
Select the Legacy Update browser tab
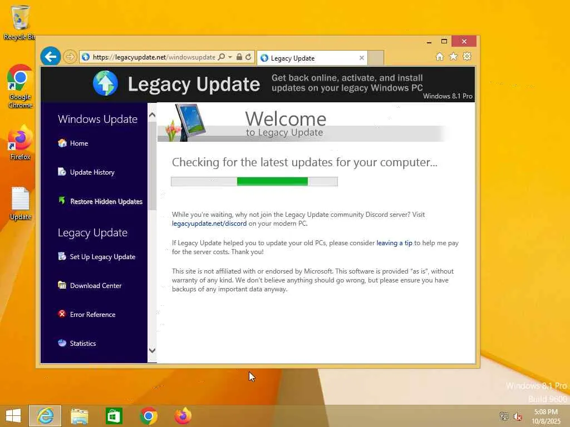coord(312,58)
